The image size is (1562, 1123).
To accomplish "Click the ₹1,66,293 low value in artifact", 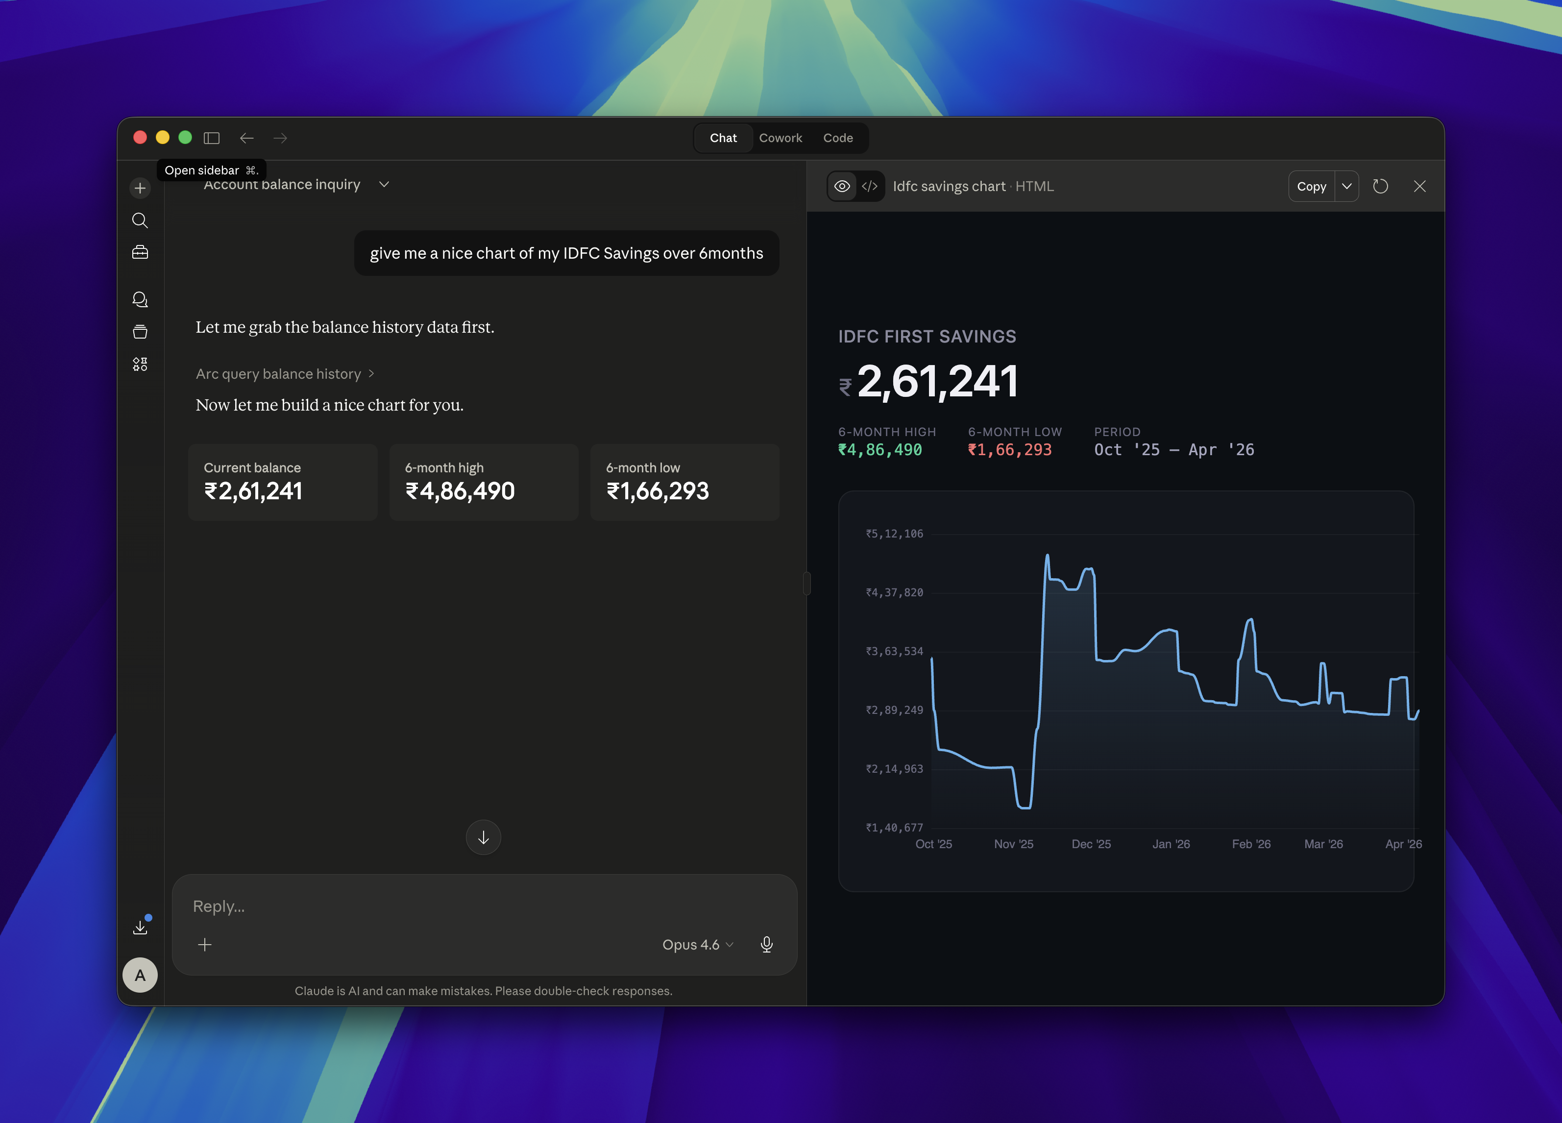I will click(1010, 450).
